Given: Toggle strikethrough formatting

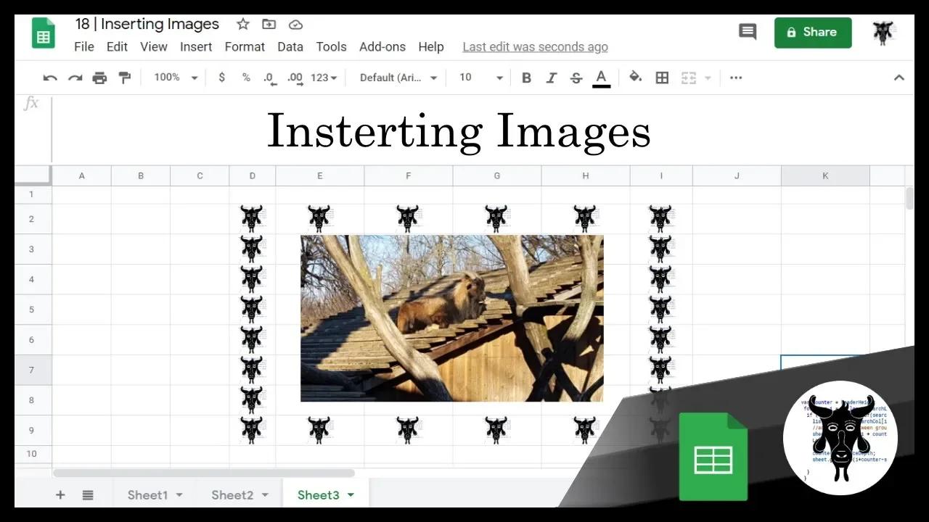Looking at the screenshot, I should pos(576,77).
